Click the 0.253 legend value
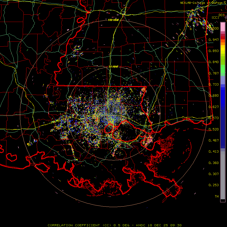The width and height of the screenshot is (227, 227). click(x=214, y=185)
